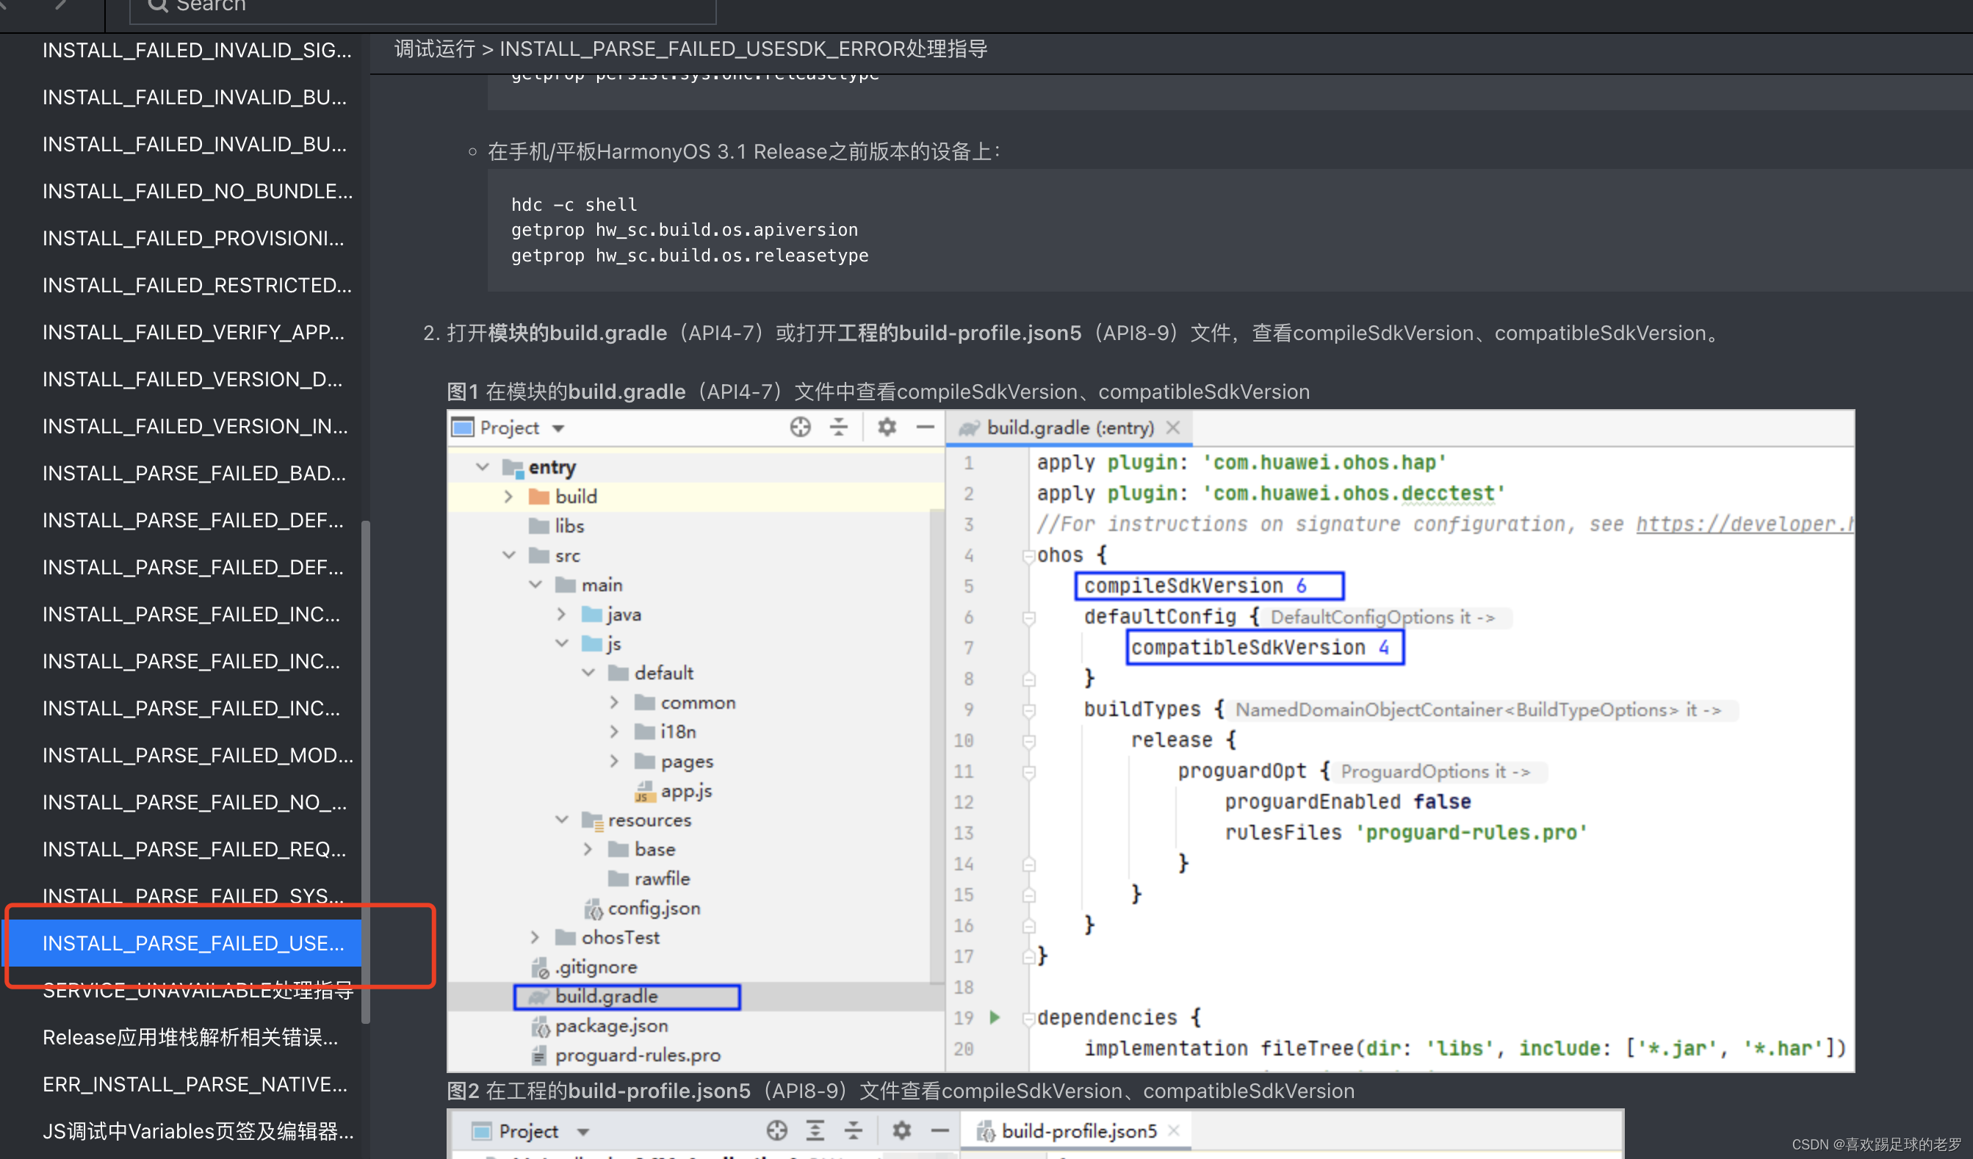This screenshot has height=1159, width=1973.
Task: Open the https://developer. link in the comment
Action: tap(1744, 524)
